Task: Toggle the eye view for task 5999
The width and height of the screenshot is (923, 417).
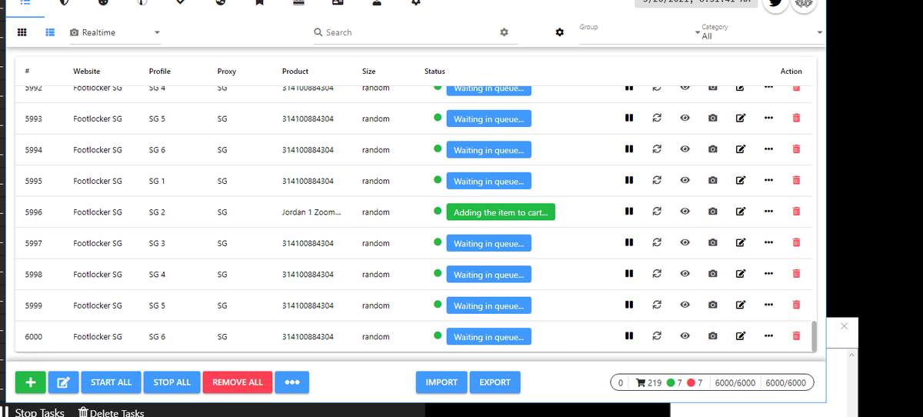Action: [685, 305]
